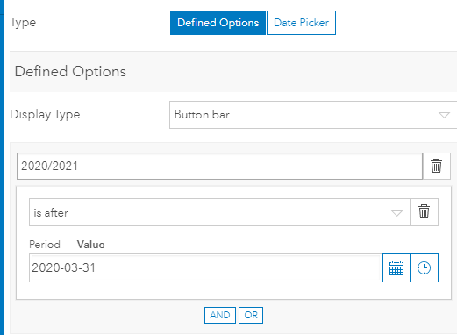Open the calendar date picker icon

point(396,268)
